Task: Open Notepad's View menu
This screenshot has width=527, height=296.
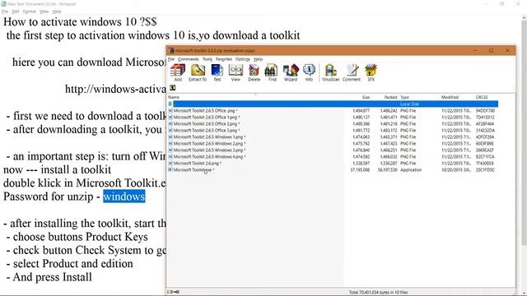Action: click(x=44, y=12)
